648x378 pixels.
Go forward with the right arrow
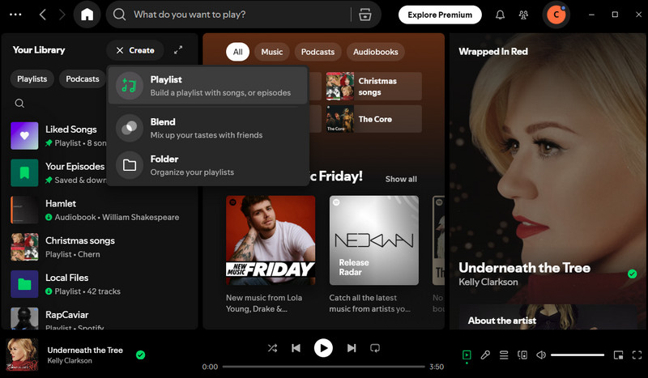(x=62, y=15)
